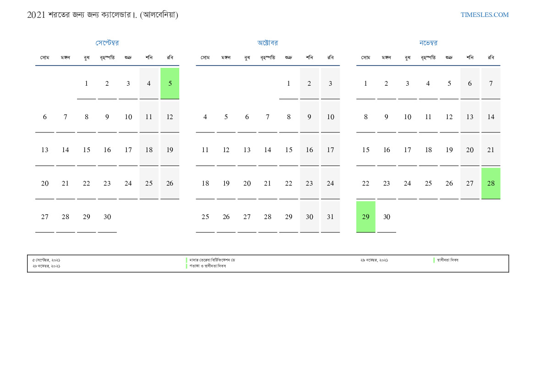
Task: Select November 10 in the calendar
Action: [x=408, y=117]
